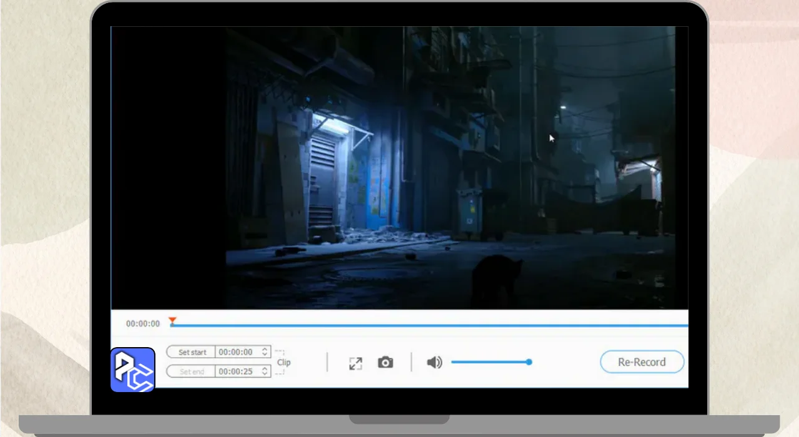
Task: Focus the end time field showing 00:00:25
Action: [236, 371]
